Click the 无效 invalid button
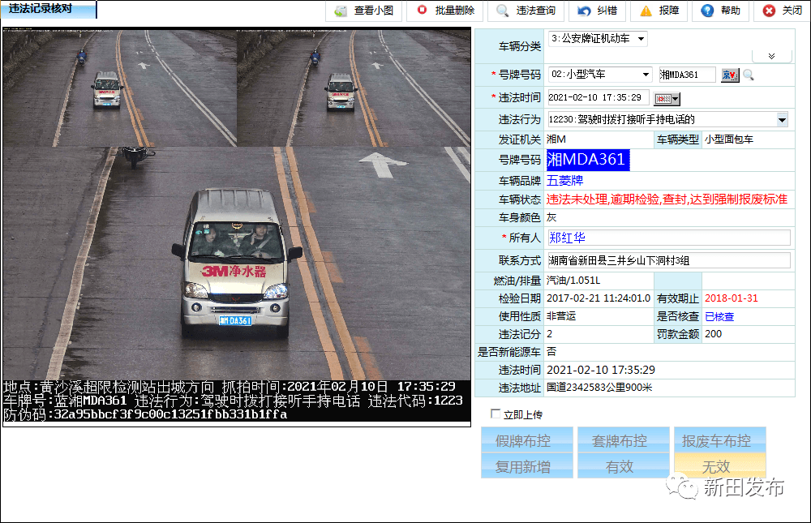The height and width of the screenshot is (523, 811). [x=719, y=466]
